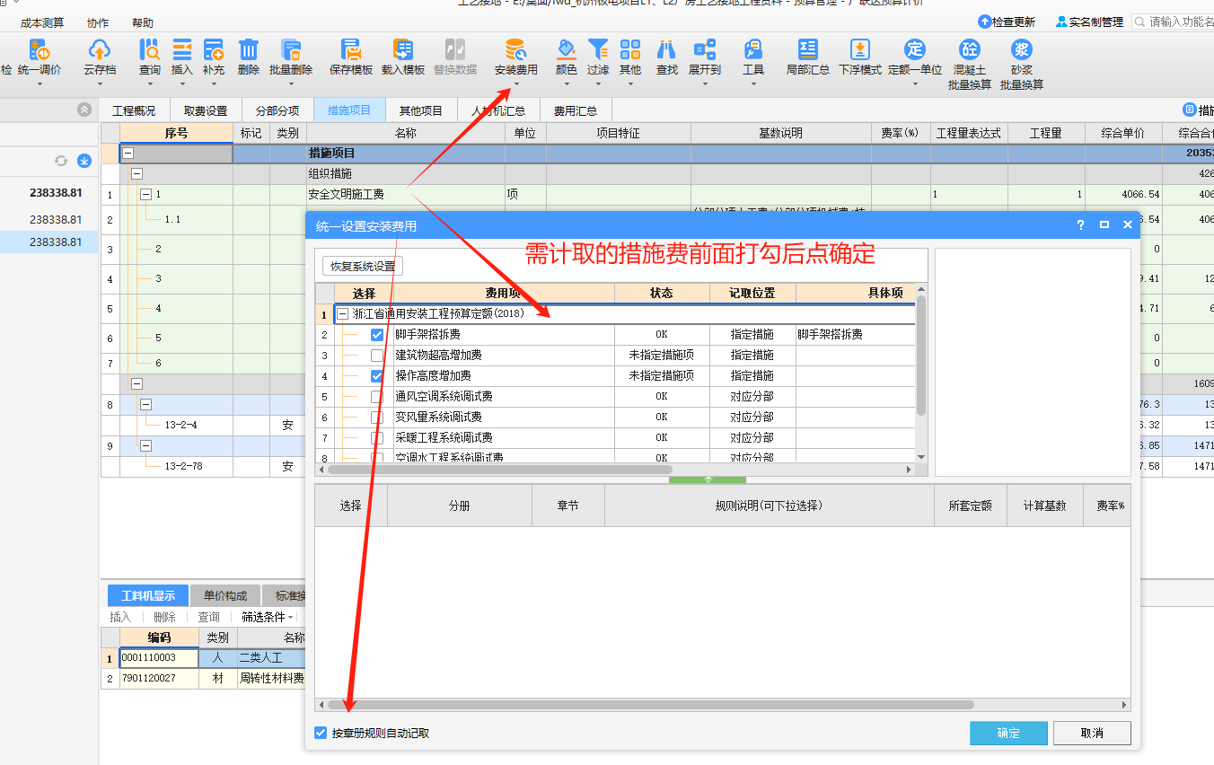The width and height of the screenshot is (1214, 765).
Task: Click the 检查更新 update icon
Action: pyautogui.click(x=985, y=22)
